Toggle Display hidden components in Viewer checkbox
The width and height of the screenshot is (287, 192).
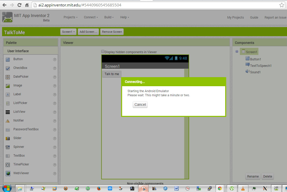(103, 52)
